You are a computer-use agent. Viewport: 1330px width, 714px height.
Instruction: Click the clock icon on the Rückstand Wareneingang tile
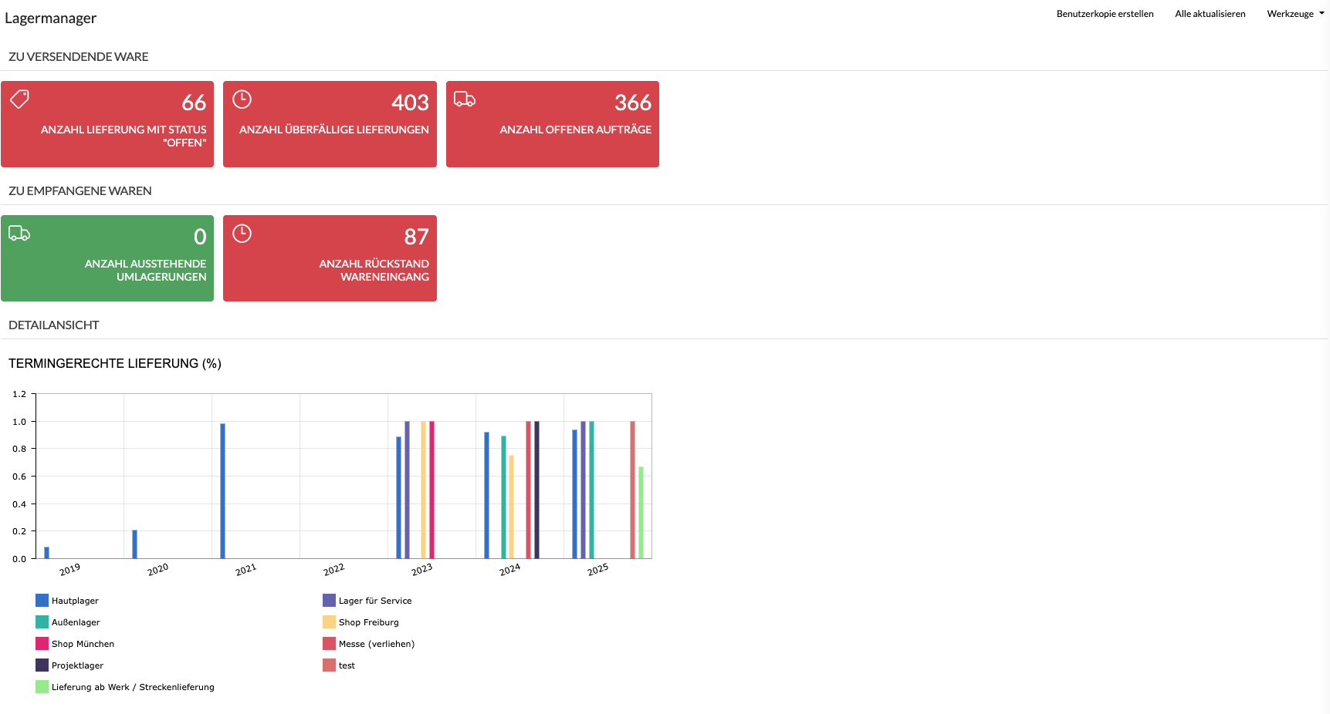tap(242, 234)
